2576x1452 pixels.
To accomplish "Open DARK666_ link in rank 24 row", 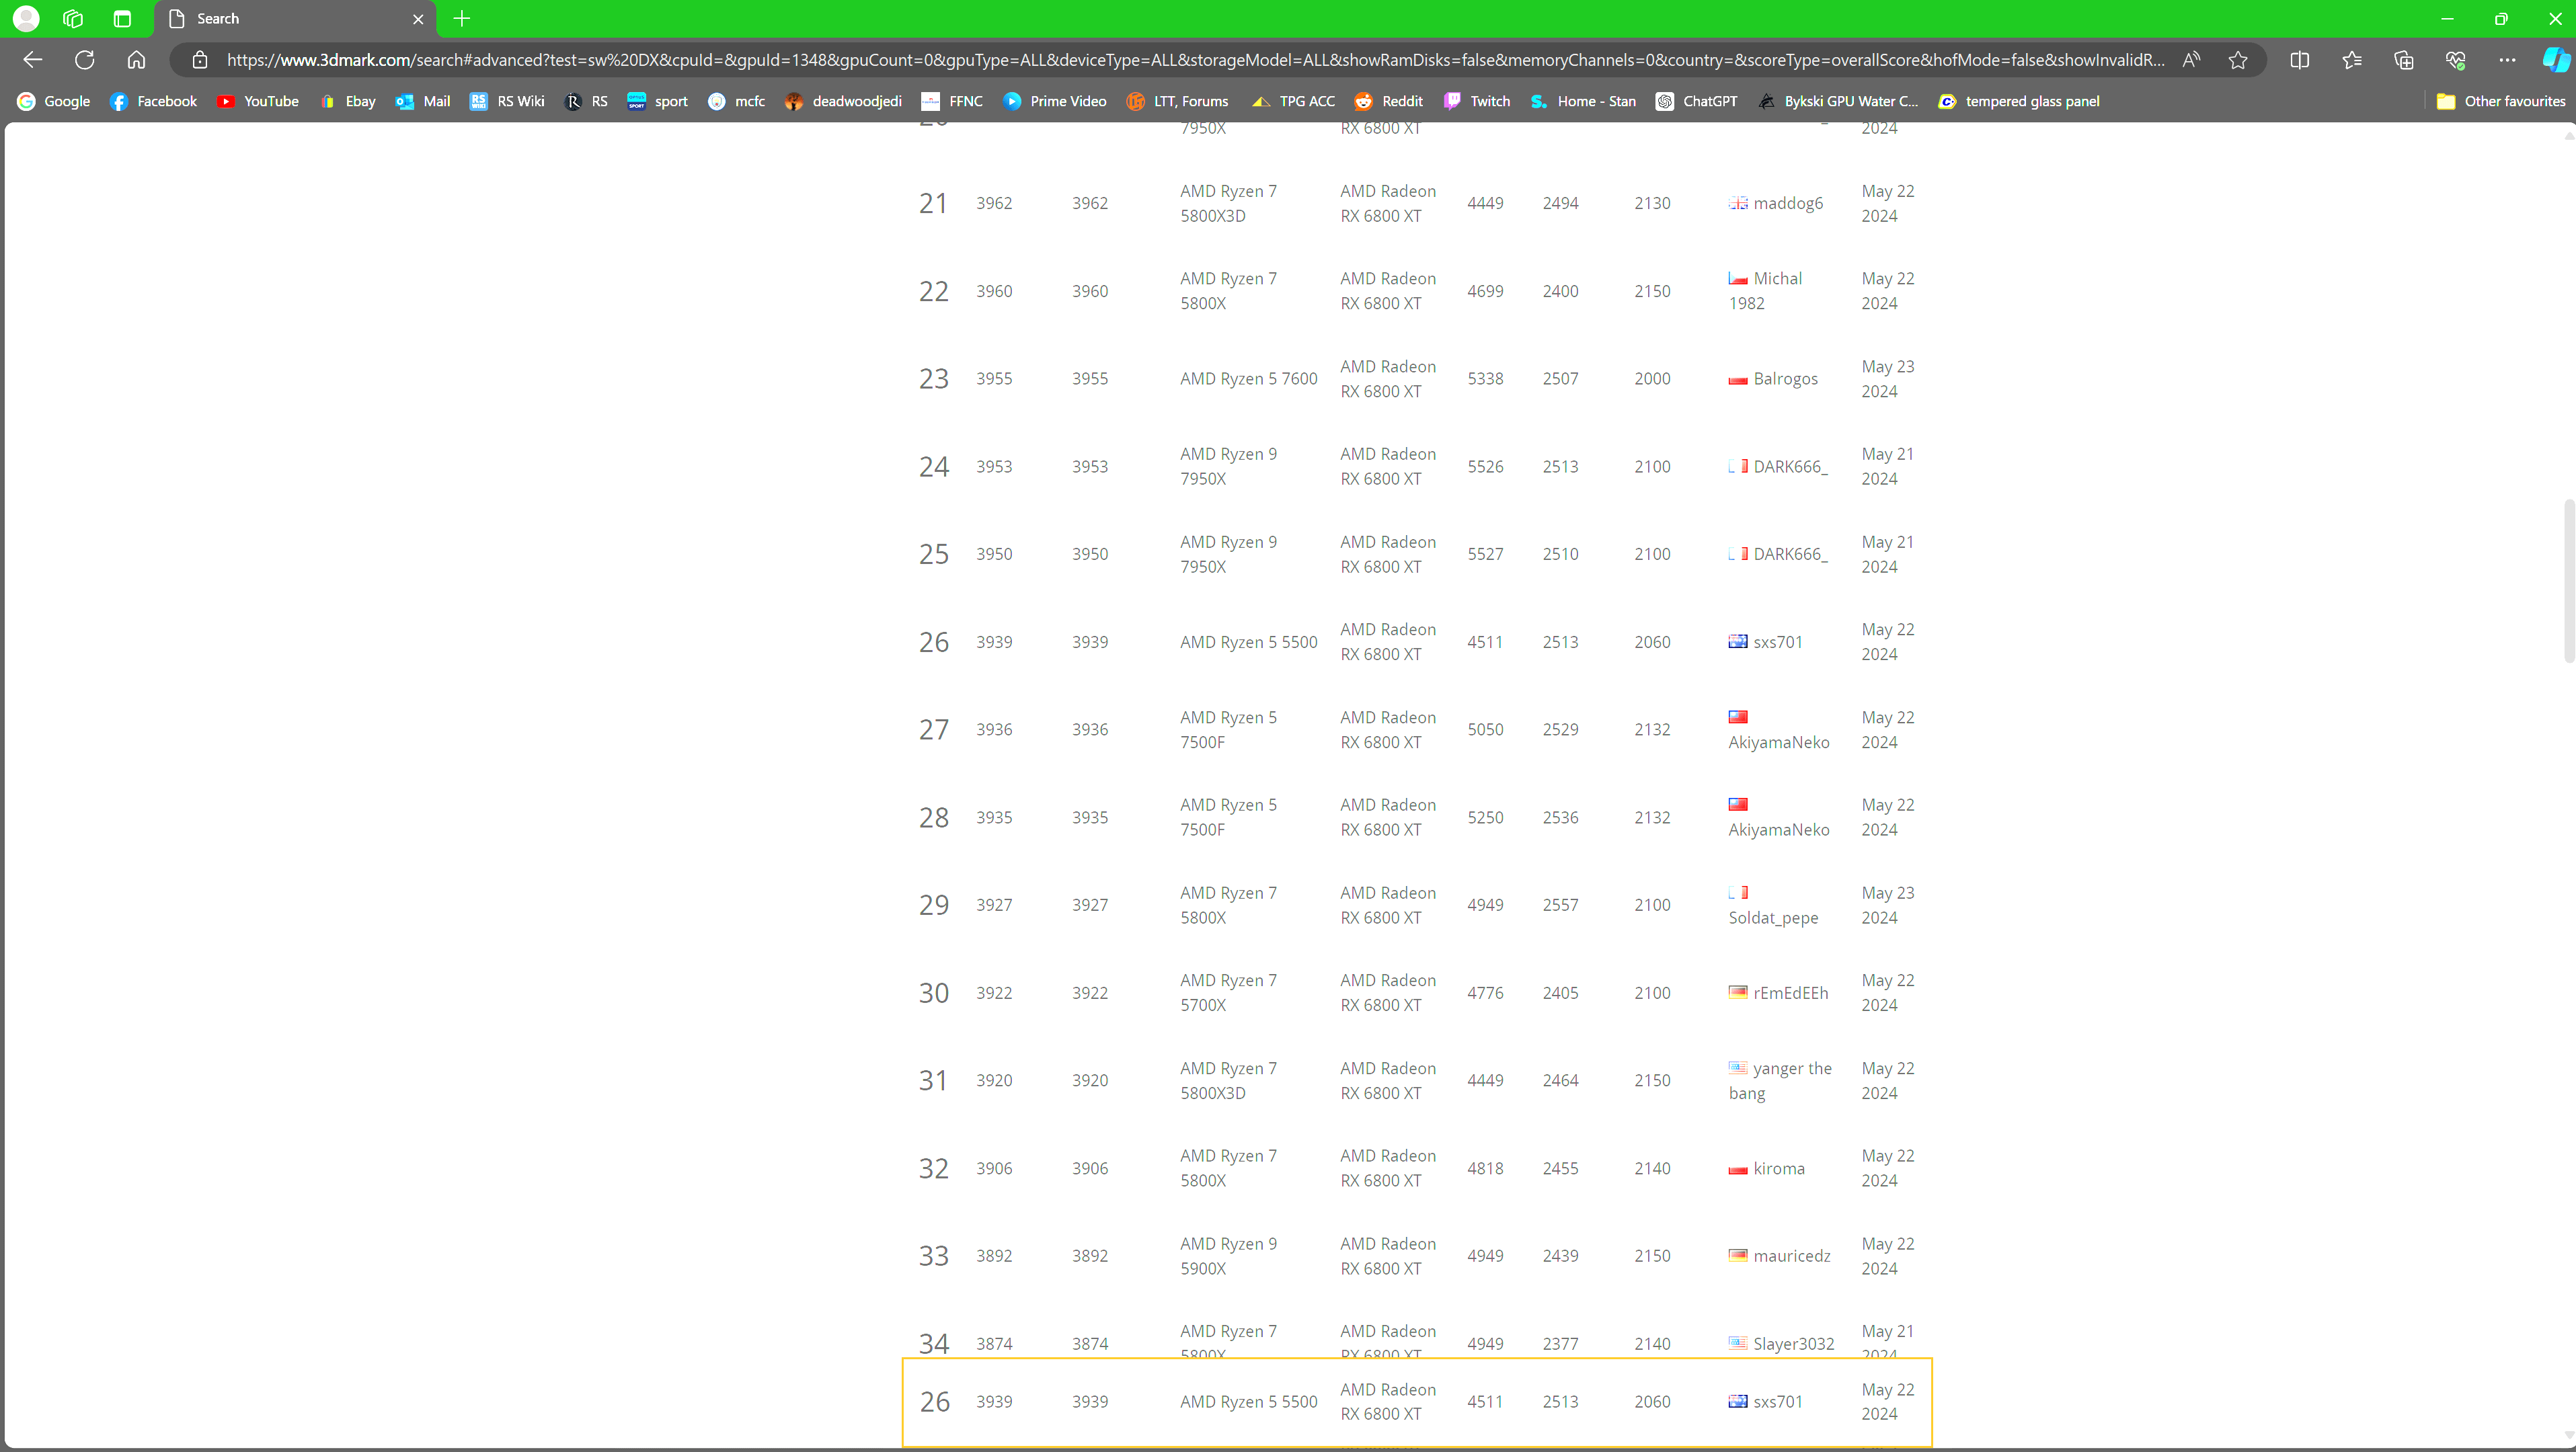I will tap(1790, 466).
